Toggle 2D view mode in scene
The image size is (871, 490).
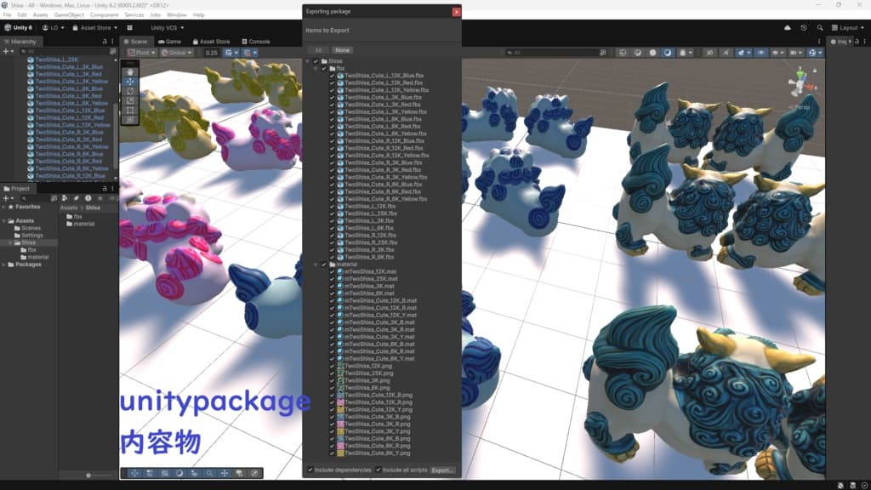709,53
